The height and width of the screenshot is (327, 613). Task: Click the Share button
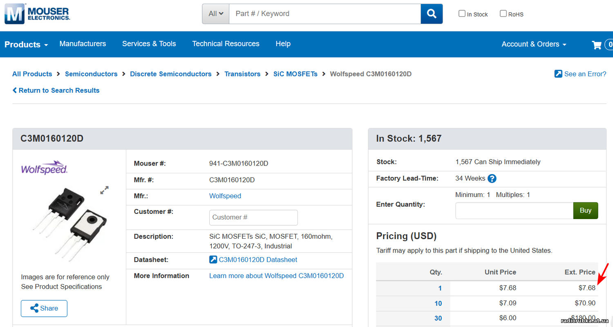44,309
